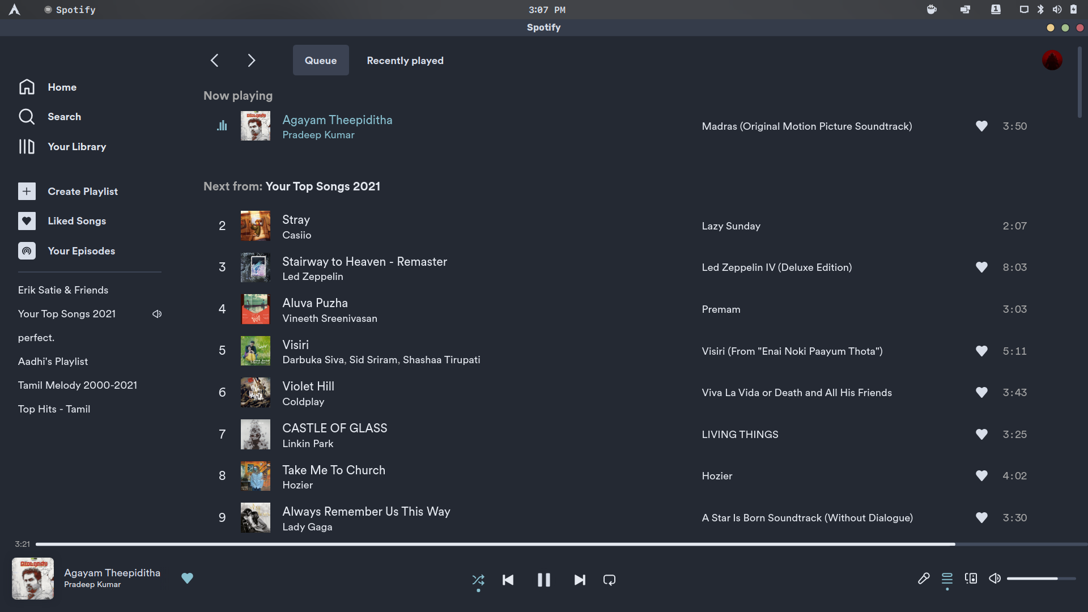Click the skip to previous track icon
Viewport: 1088px width, 612px height.
[508, 579]
